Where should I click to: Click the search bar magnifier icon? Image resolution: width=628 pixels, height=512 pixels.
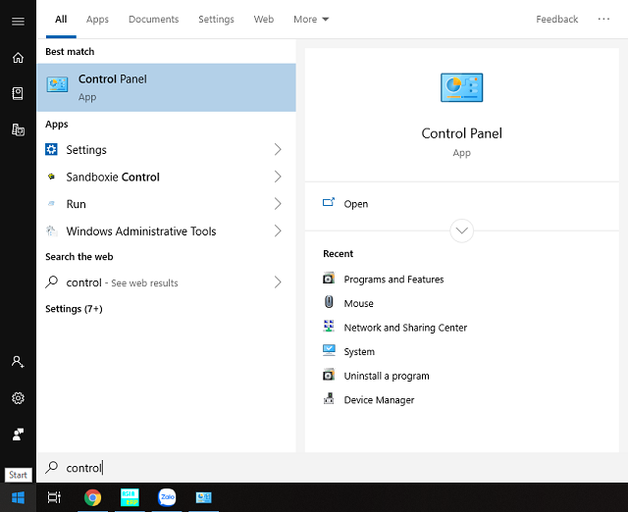pos(51,467)
